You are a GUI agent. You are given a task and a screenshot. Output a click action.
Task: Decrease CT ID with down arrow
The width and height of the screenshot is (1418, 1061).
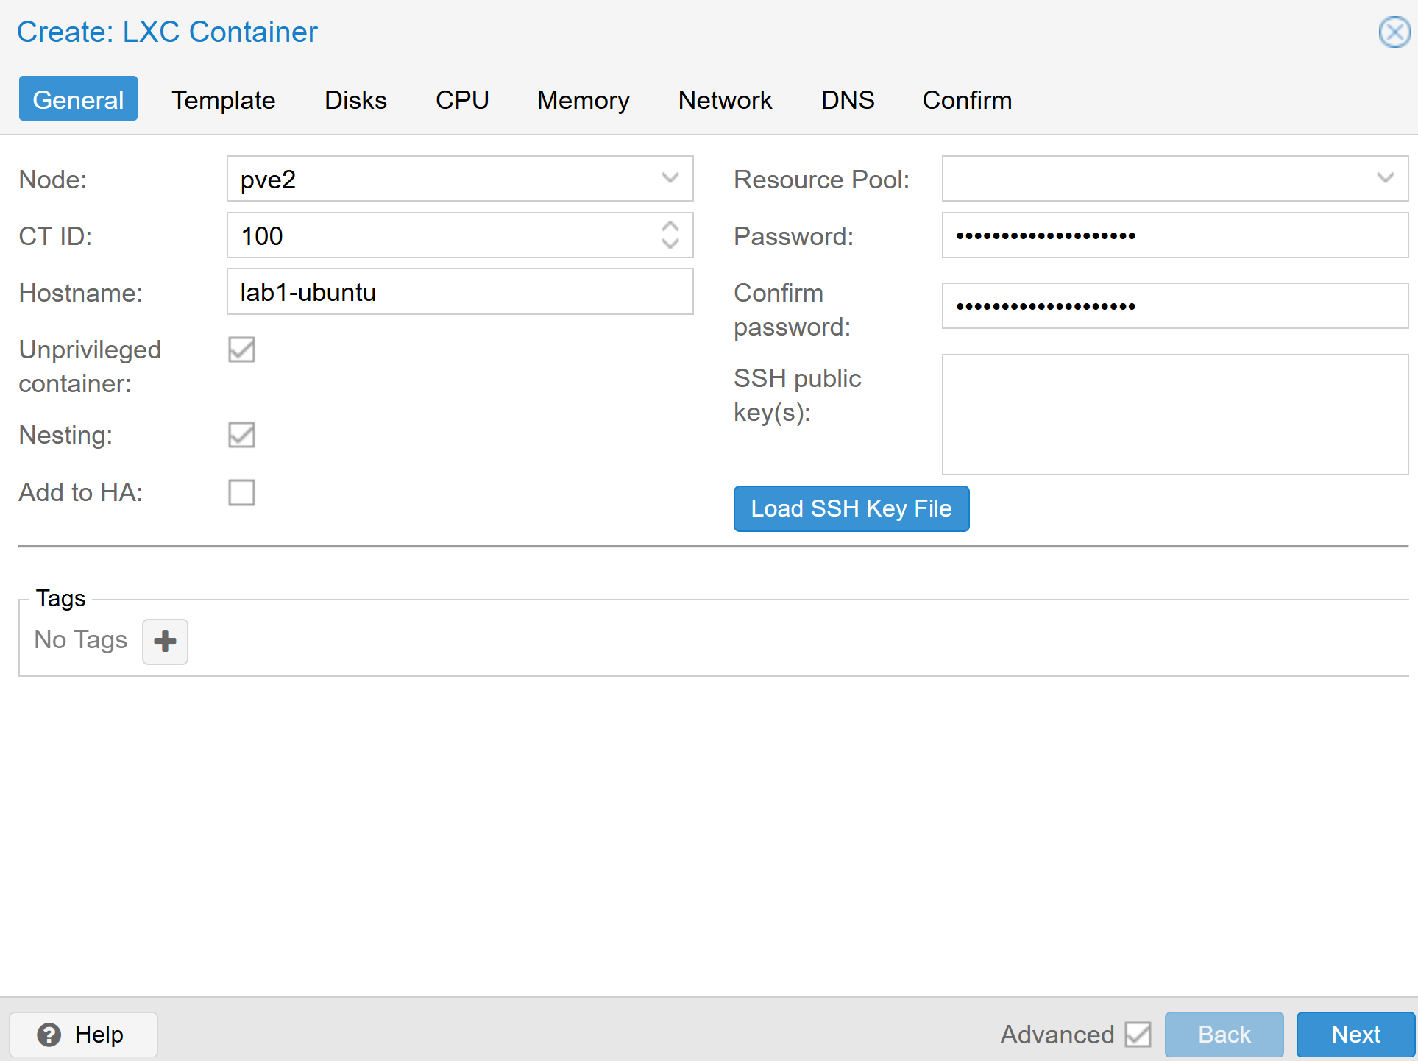[670, 244]
